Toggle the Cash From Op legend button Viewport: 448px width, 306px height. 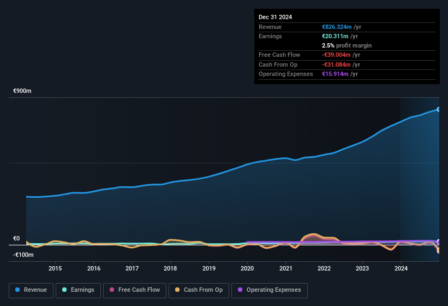tap(199, 290)
